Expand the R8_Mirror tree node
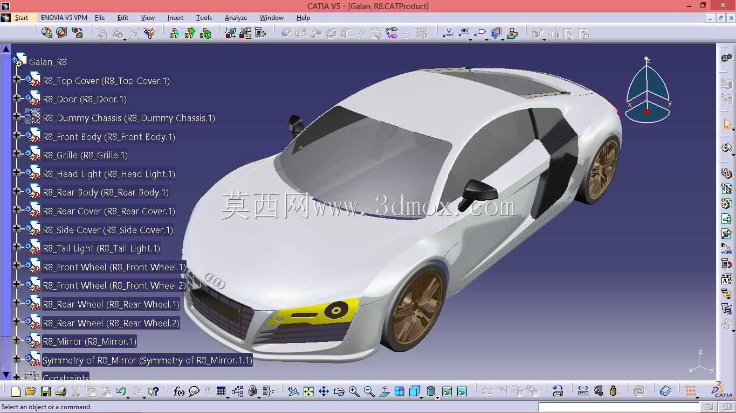This screenshot has width=736, height=413. (x=16, y=341)
